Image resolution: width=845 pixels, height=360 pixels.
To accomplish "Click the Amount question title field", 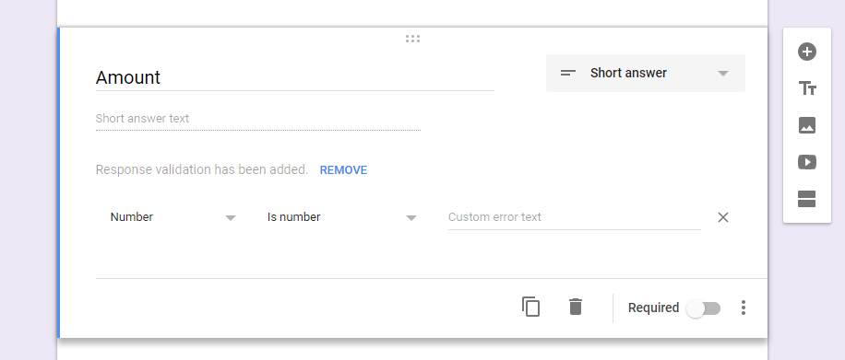I will [295, 77].
